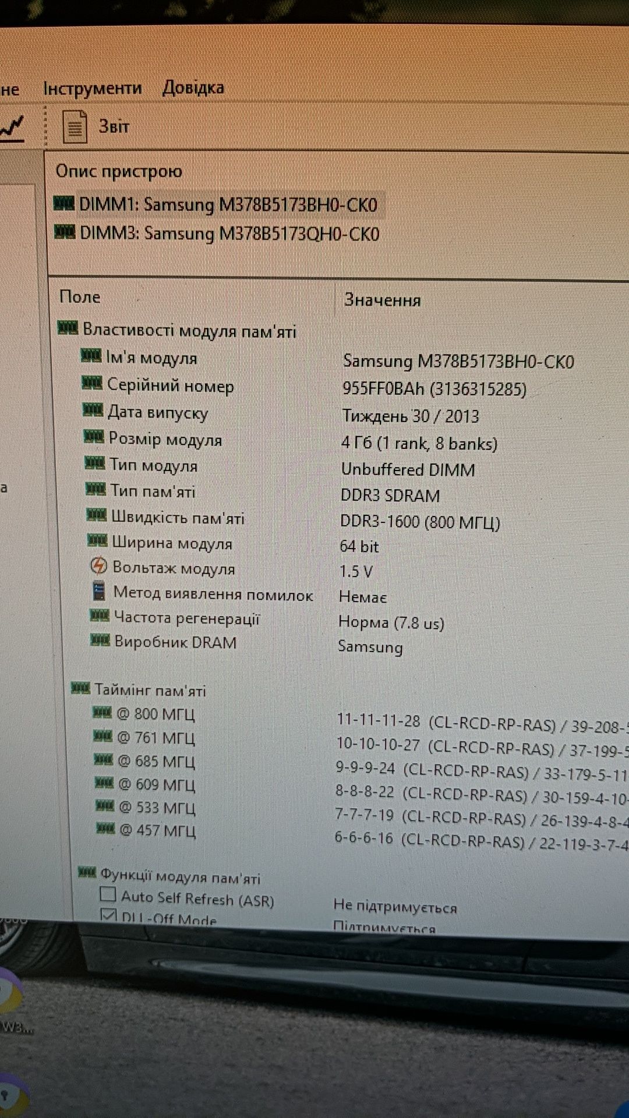
Task: Select the Таймінг пам'яті group row
Action: [x=150, y=691]
